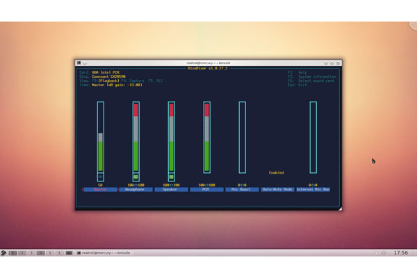Click the Master level value 58
This screenshot has width=417, height=278.
point(100,185)
